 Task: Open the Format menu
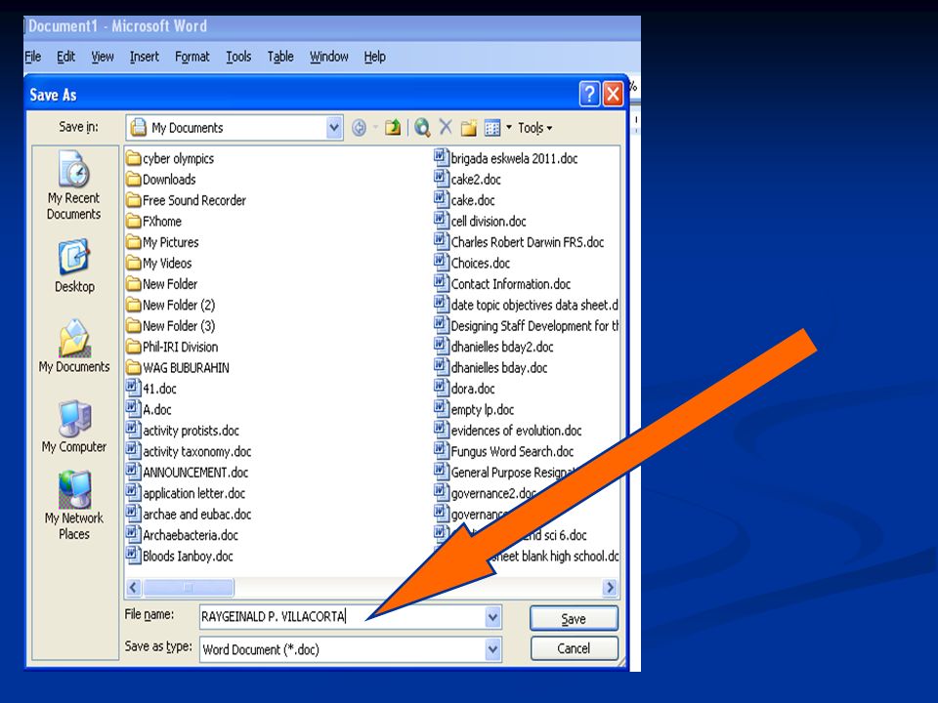[x=192, y=57]
